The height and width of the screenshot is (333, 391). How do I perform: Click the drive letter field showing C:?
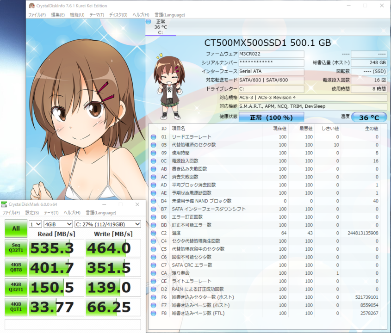(271, 89)
